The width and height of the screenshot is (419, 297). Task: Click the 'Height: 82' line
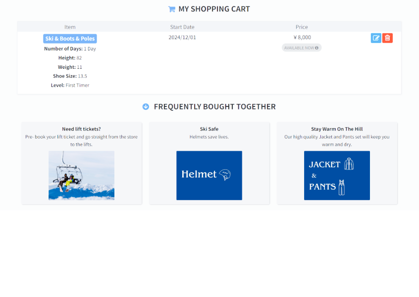[x=70, y=58]
